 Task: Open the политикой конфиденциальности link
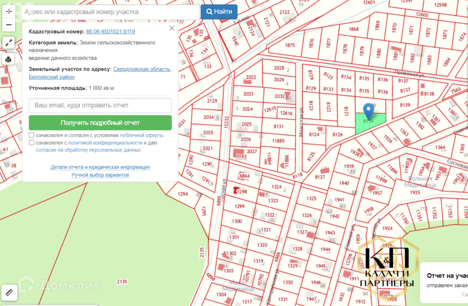(x=105, y=143)
